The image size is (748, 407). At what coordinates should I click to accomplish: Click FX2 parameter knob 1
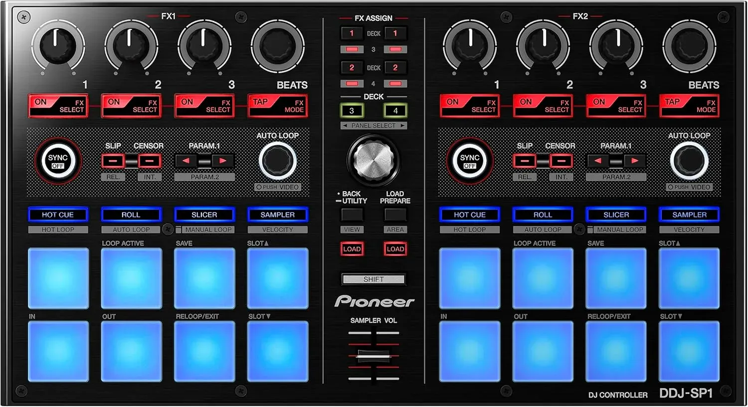(x=470, y=46)
